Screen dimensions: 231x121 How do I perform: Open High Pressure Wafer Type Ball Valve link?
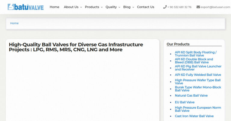pyautogui.click(x=198, y=82)
